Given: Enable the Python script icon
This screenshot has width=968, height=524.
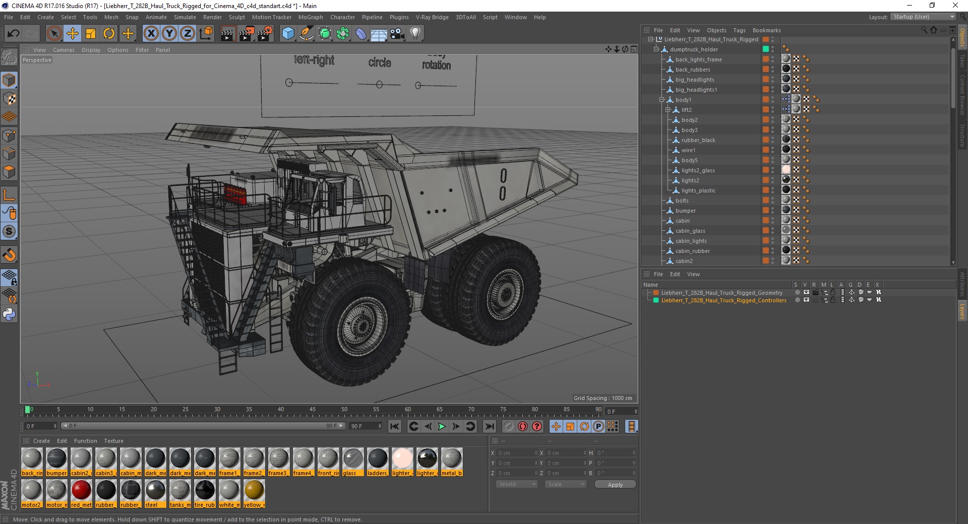Looking at the screenshot, I should click(x=9, y=314).
